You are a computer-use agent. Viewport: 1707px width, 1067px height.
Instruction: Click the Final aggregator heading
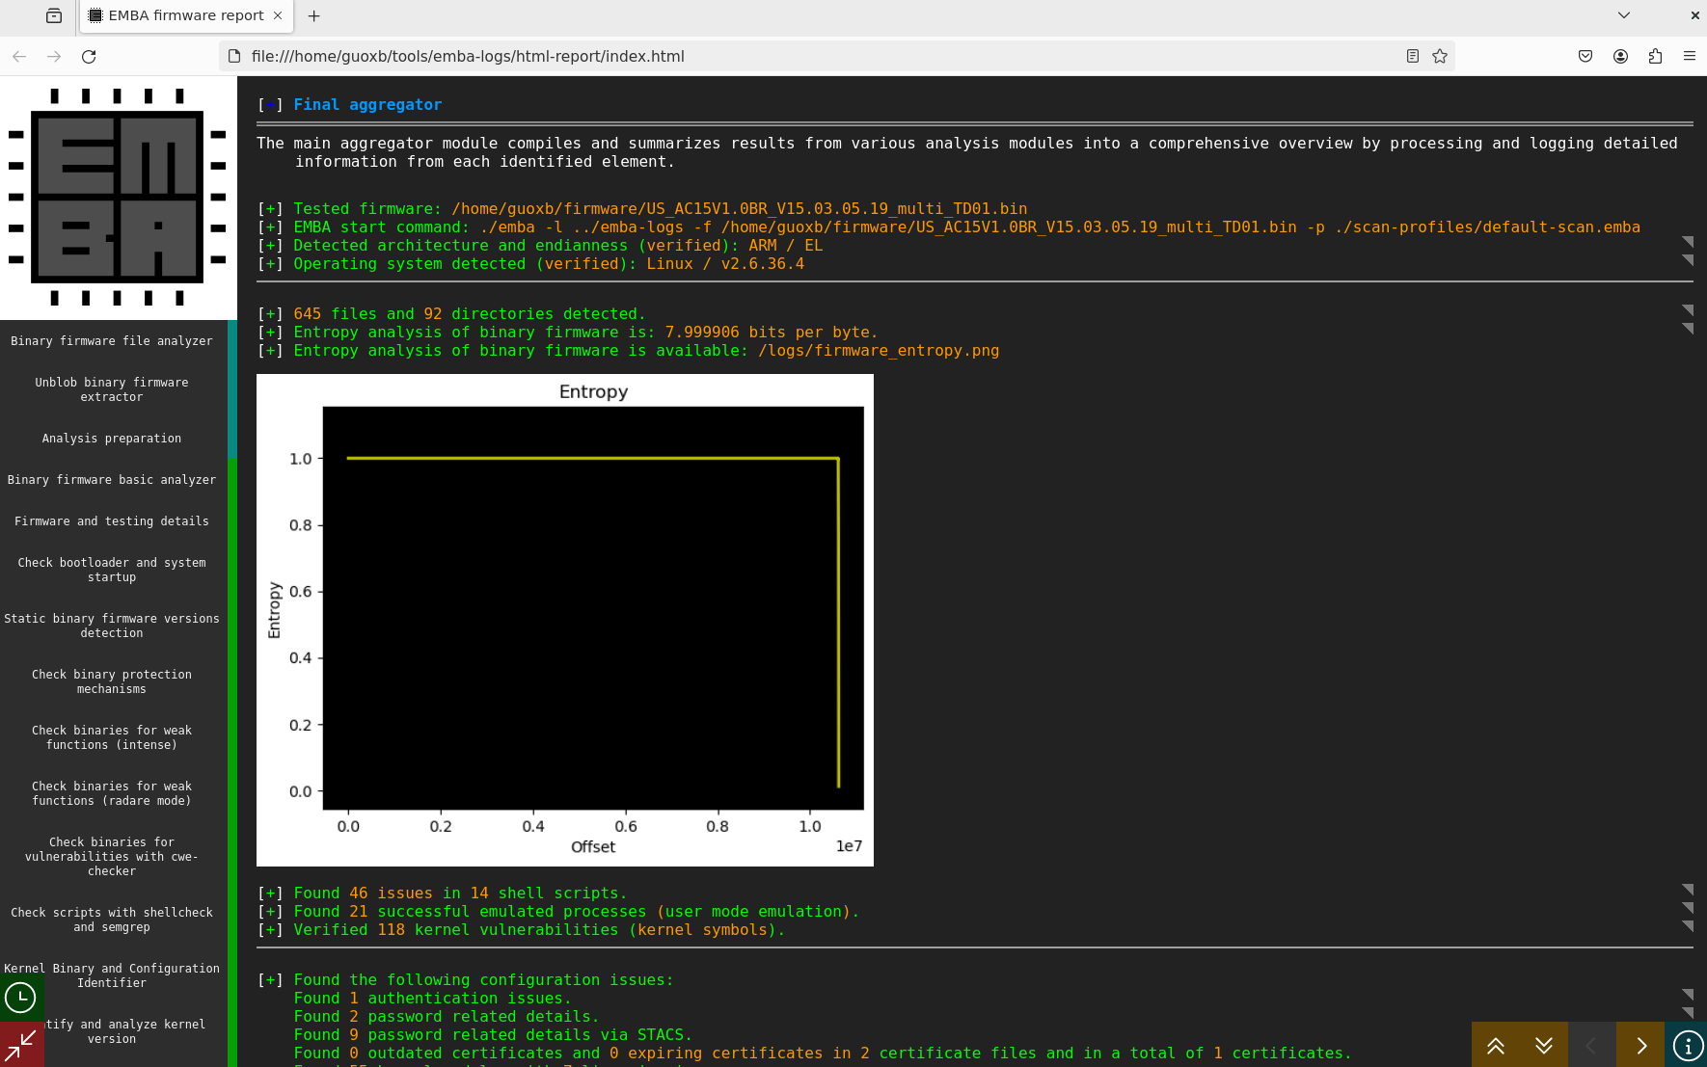pyautogui.click(x=367, y=105)
